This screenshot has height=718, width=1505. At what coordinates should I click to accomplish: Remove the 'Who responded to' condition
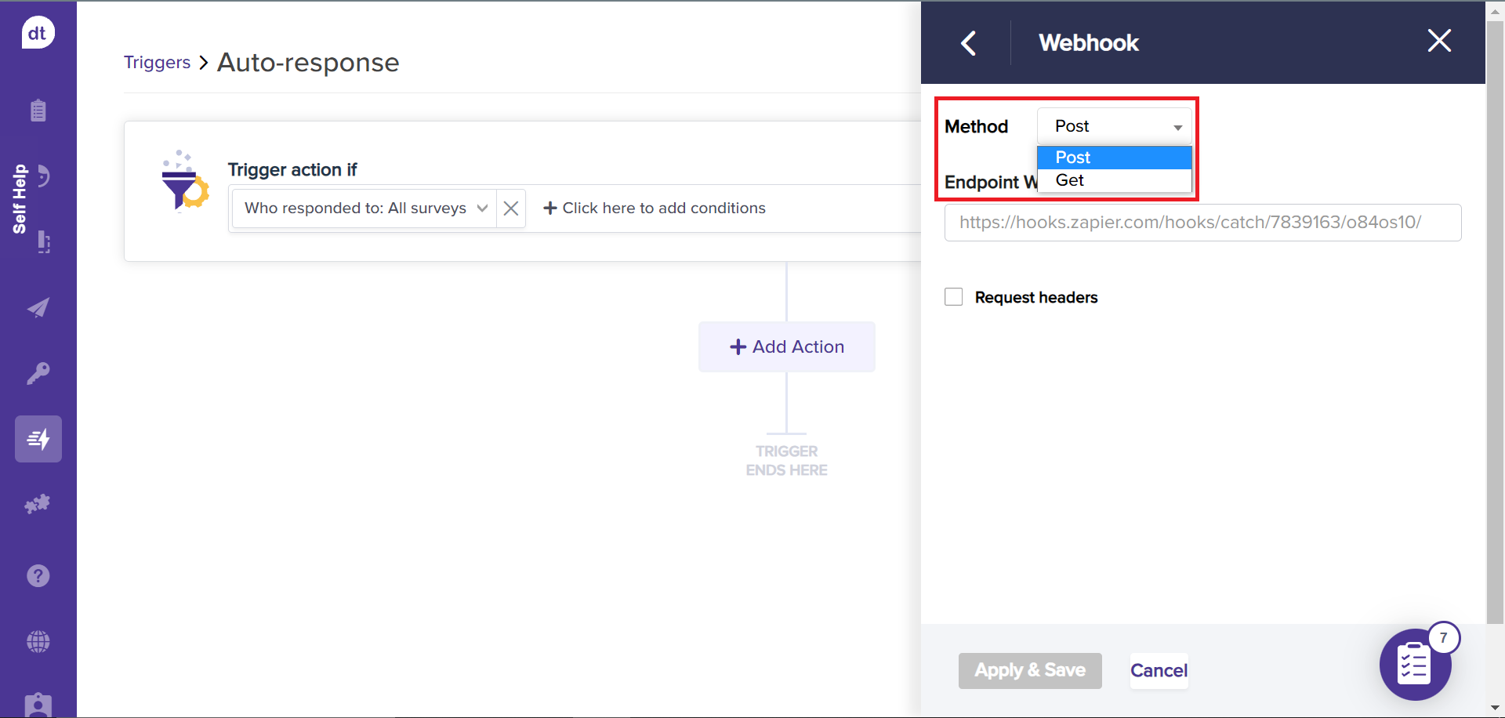click(x=511, y=209)
